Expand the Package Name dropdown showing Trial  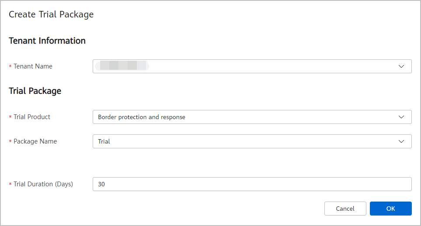click(252, 141)
